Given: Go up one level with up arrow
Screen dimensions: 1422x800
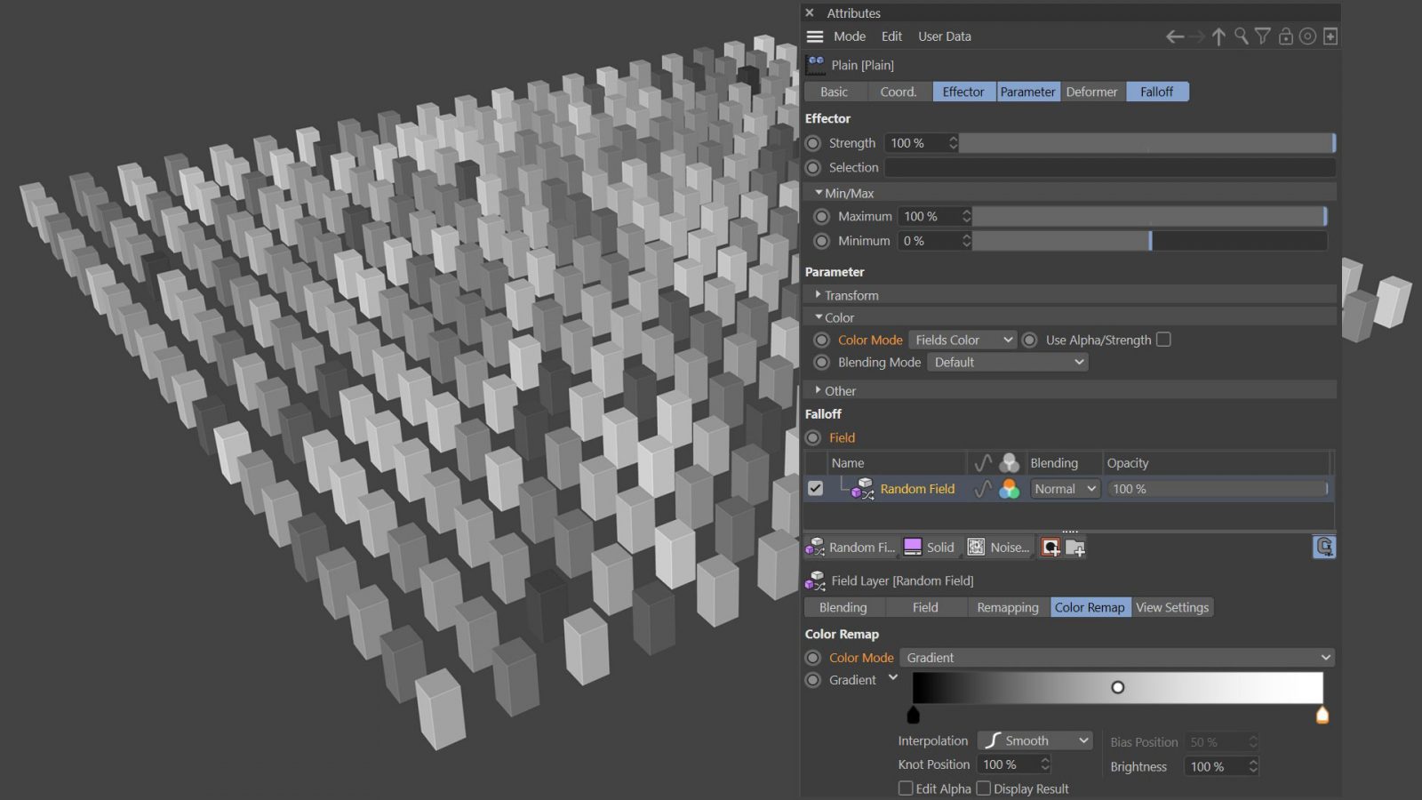Looking at the screenshot, I should 1218,36.
